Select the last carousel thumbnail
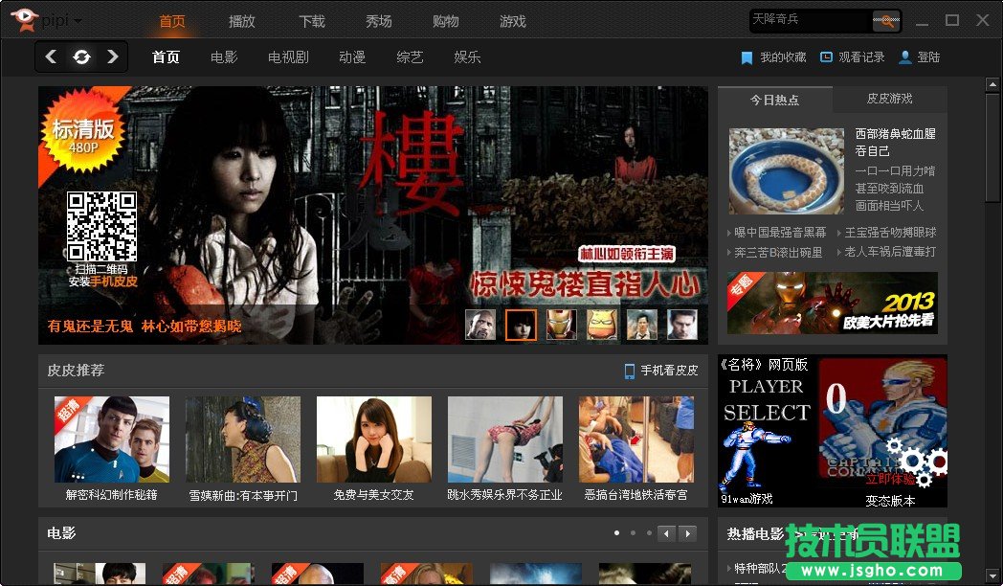The height and width of the screenshot is (586, 1003). click(x=681, y=325)
